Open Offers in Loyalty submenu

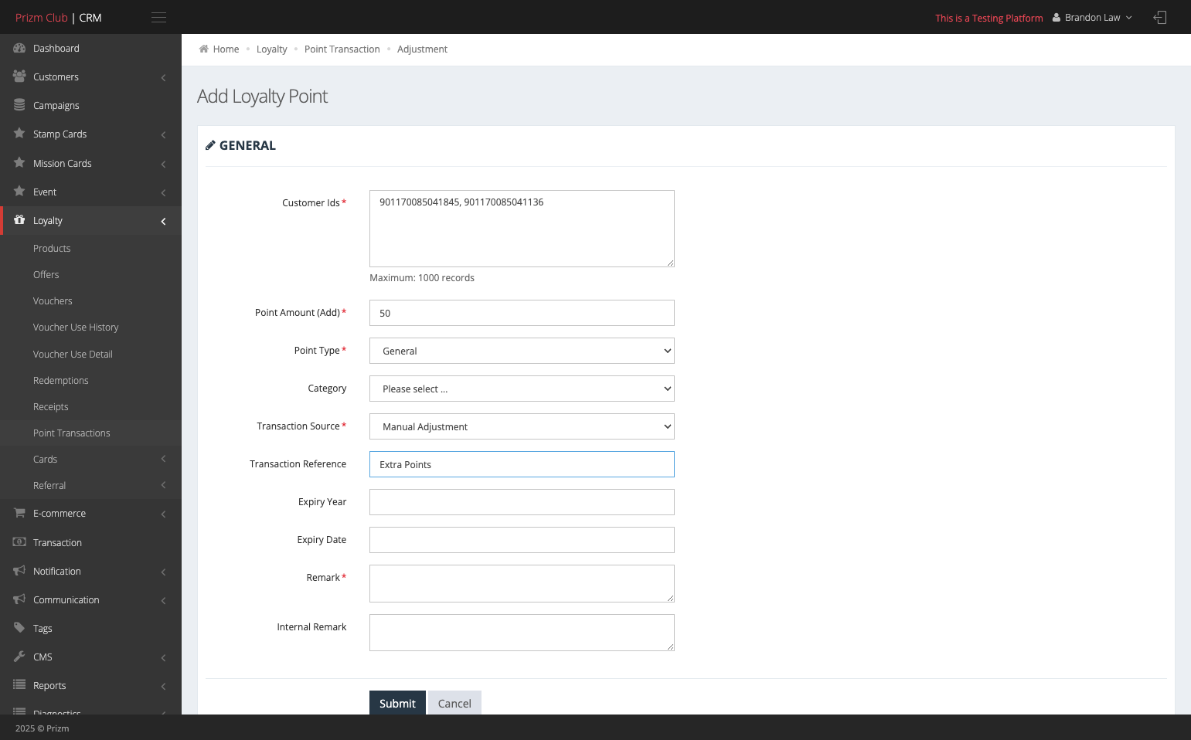(46, 274)
